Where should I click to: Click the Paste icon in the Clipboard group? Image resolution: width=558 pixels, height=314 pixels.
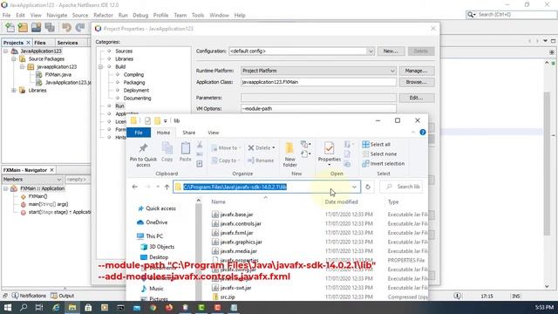tap(186, 152)
